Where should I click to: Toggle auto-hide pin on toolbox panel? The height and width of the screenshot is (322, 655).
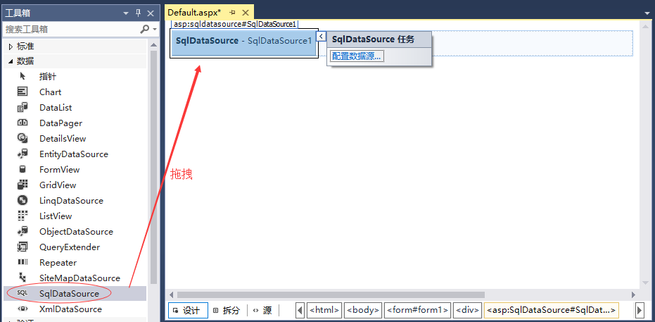coord(139,13)
